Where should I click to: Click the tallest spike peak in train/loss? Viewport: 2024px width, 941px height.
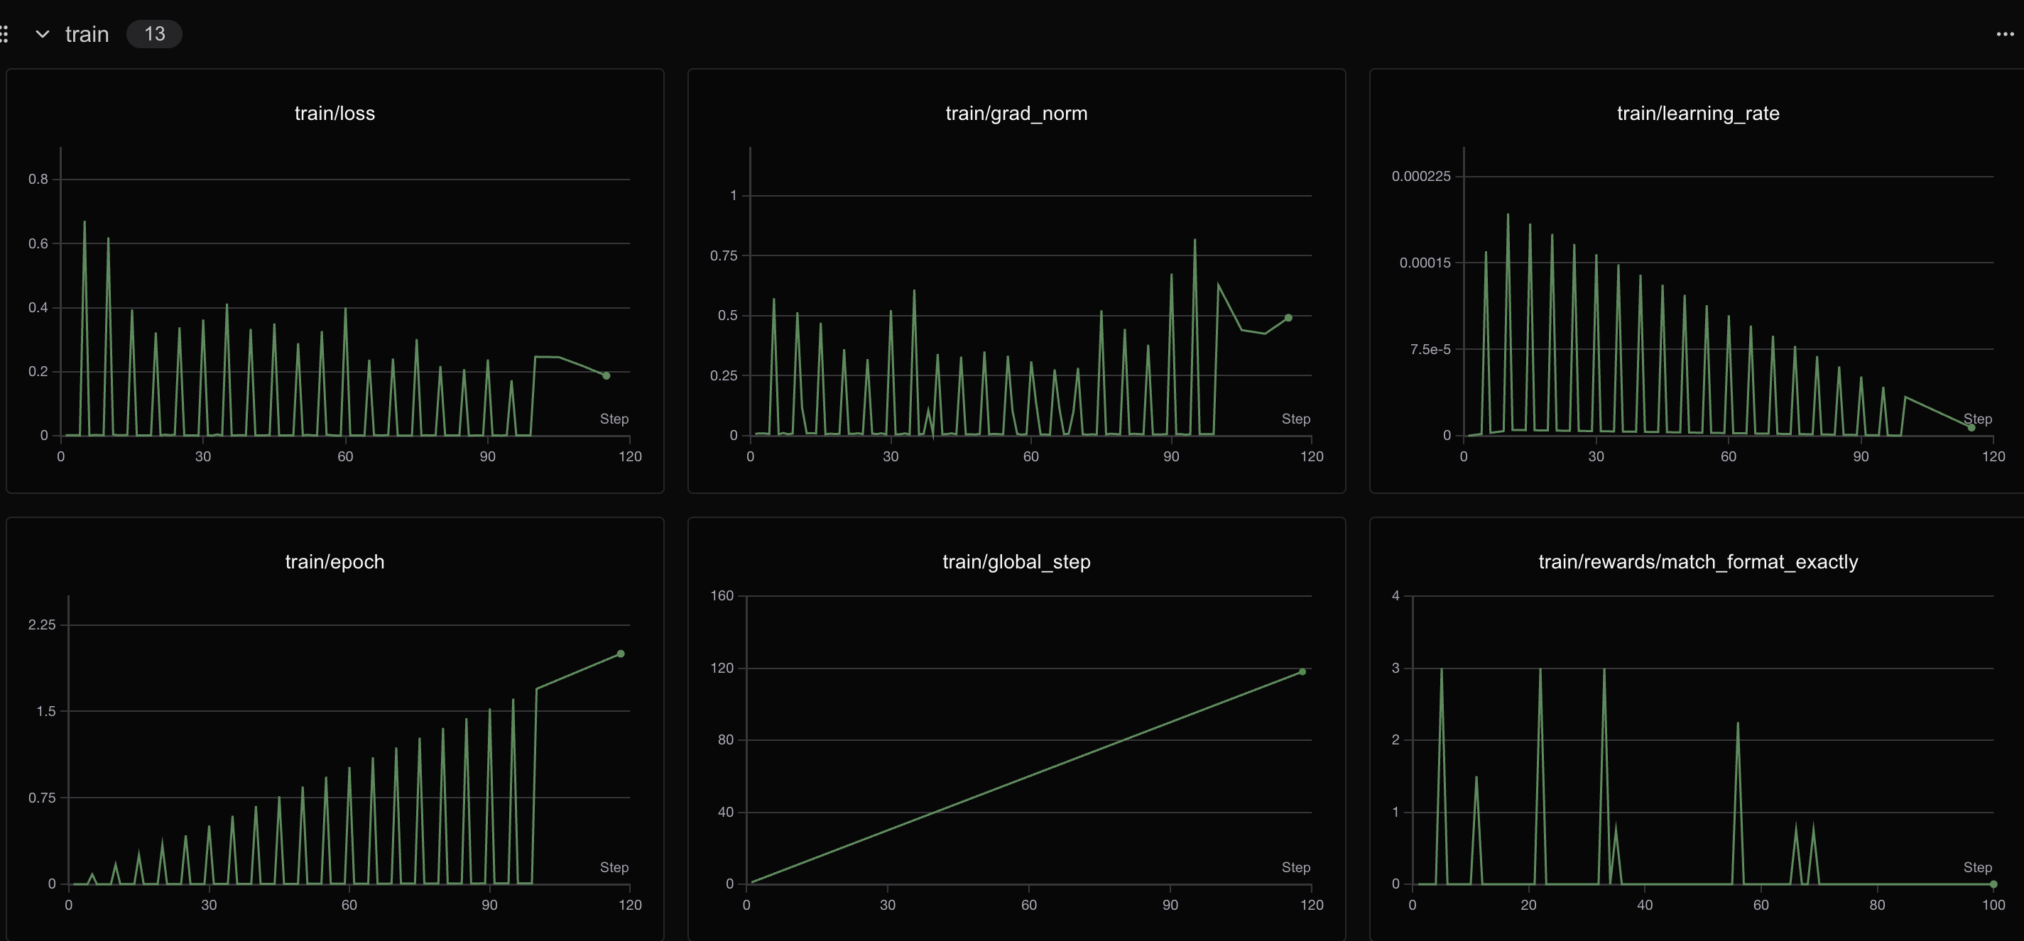pos(84,222)
